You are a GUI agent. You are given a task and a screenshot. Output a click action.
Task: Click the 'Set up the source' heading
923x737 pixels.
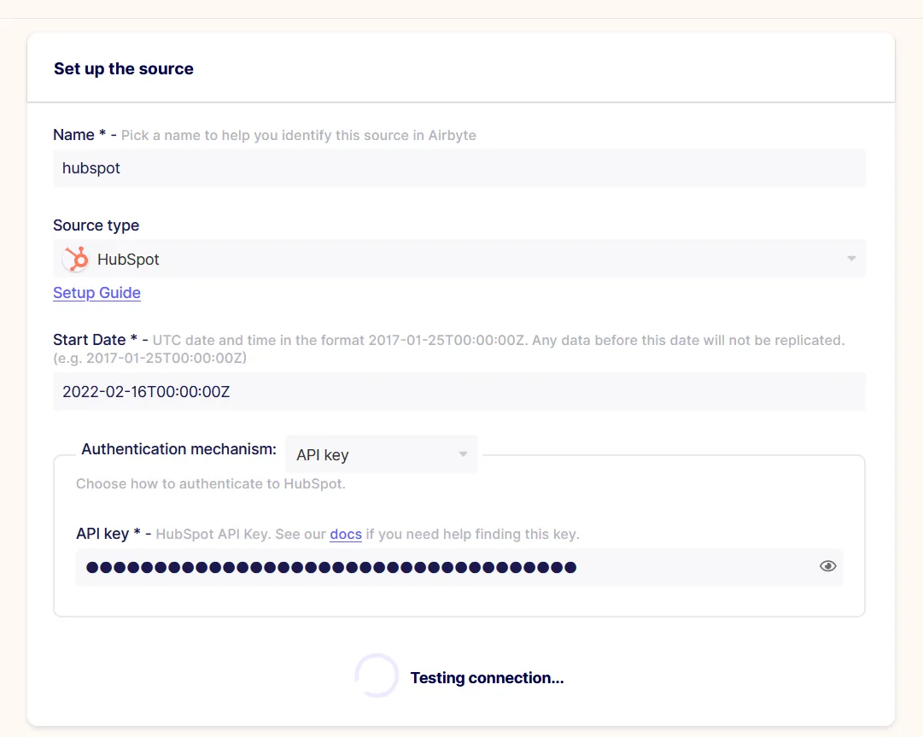pos(124,69)
